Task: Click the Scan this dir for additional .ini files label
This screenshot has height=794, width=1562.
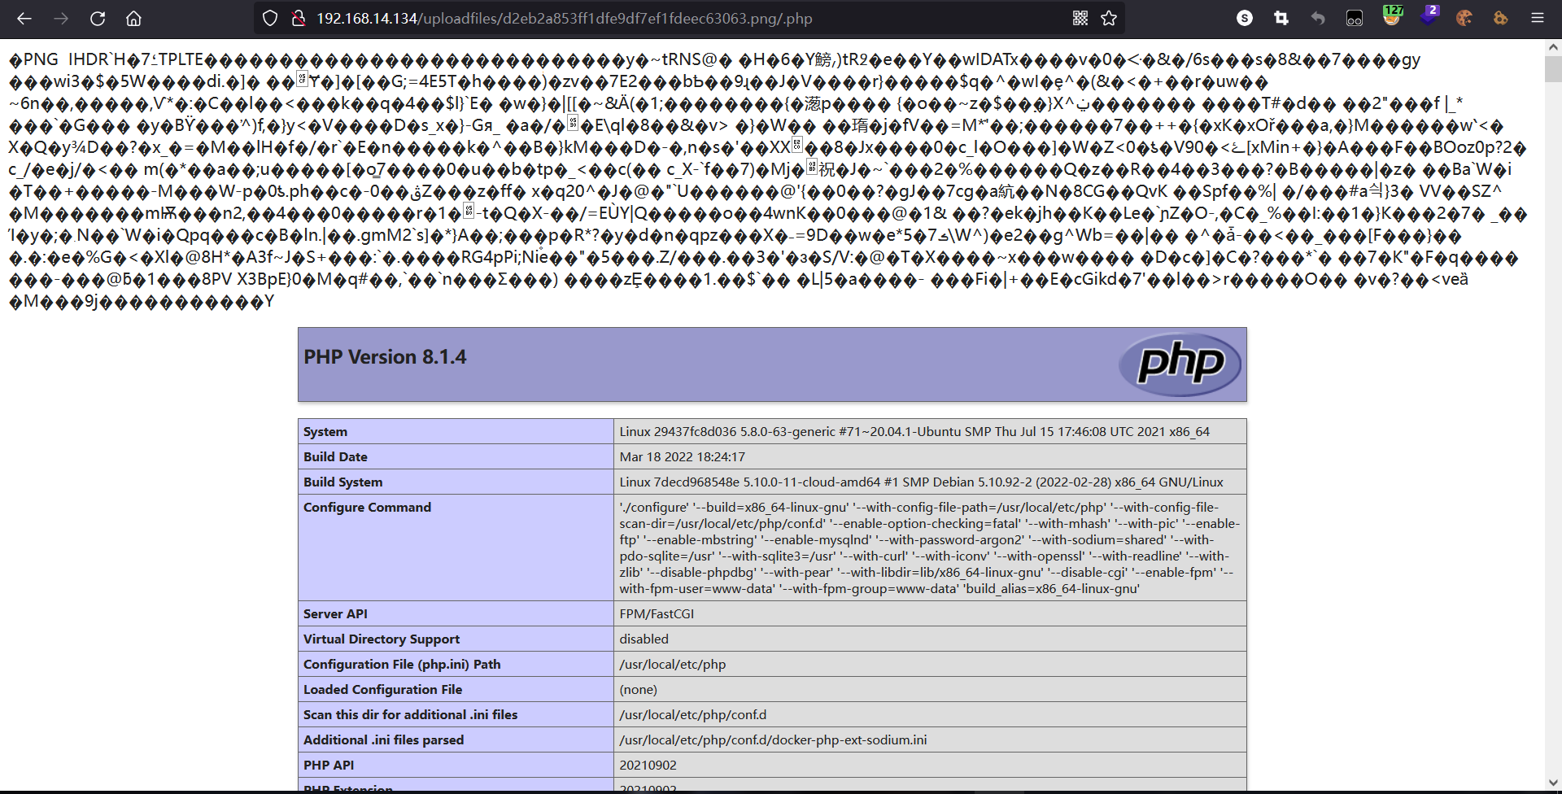Action: pyautogui.click(x=410, y=714)
